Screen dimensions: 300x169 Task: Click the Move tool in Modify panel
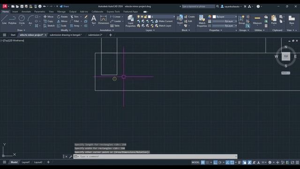pyautogui.click(x=49, y=17)
